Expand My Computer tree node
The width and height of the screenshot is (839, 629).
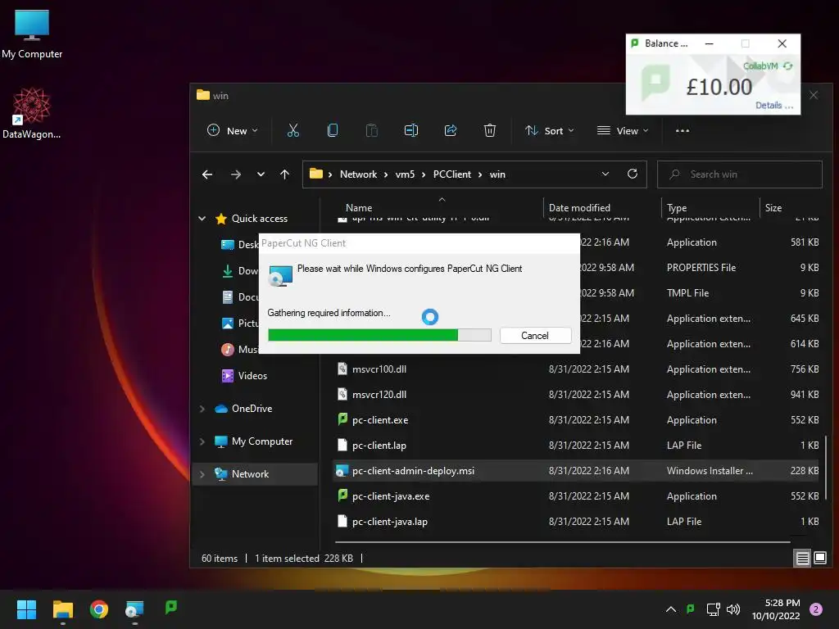click(202, 441)
